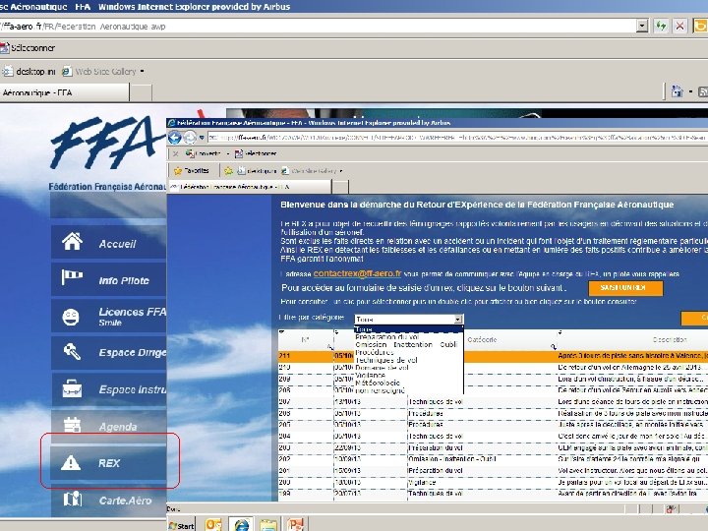The image size is (708, 531).
Task: Click the Windows Start button
Action: coord(181,525)
